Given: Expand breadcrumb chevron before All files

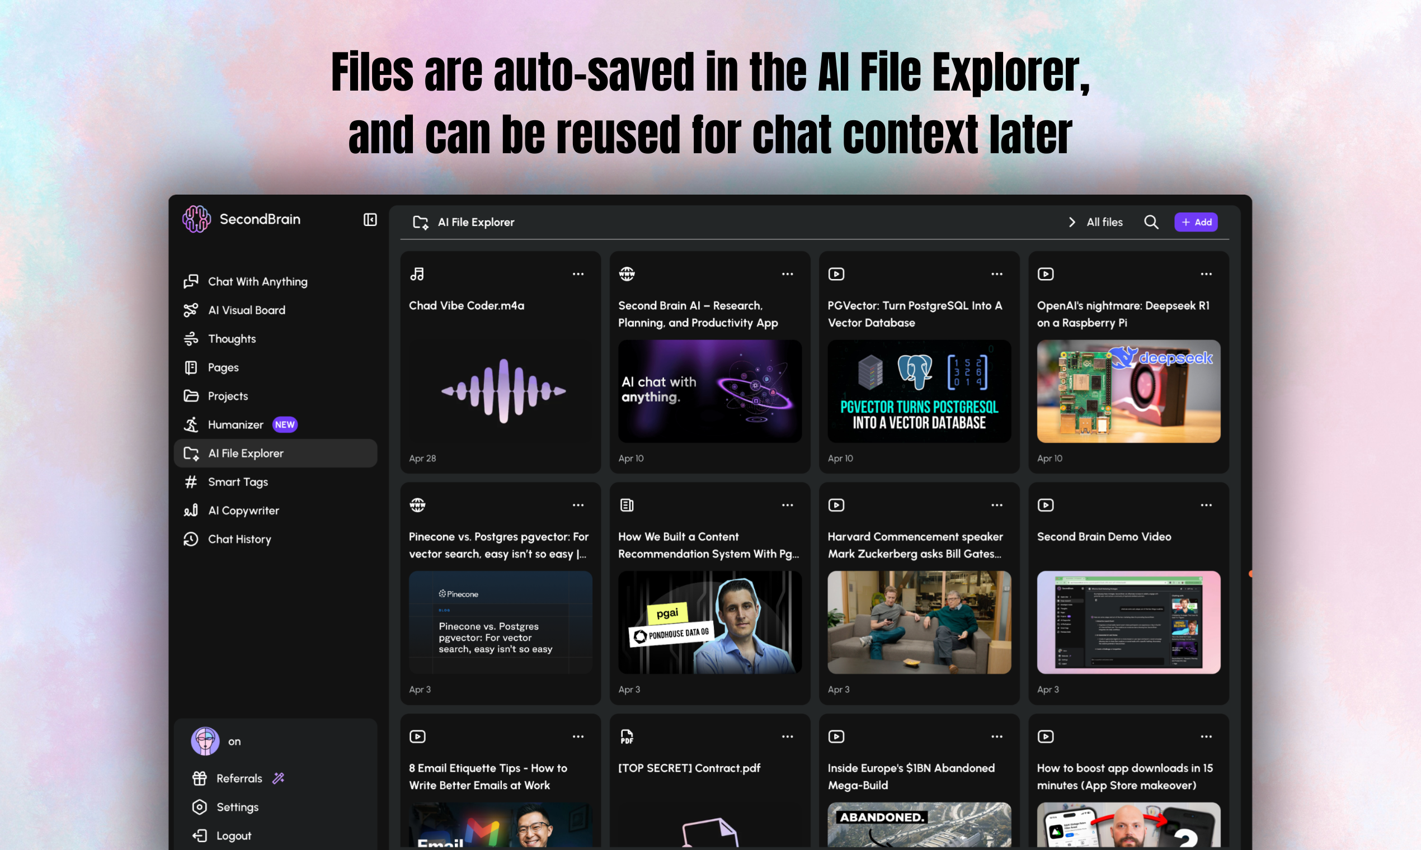Looking at the screenshot, I should pos(1072,222).
